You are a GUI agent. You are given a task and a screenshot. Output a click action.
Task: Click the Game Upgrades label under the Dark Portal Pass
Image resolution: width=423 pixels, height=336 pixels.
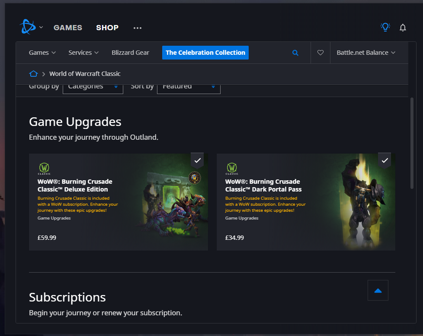click(242, 218)
